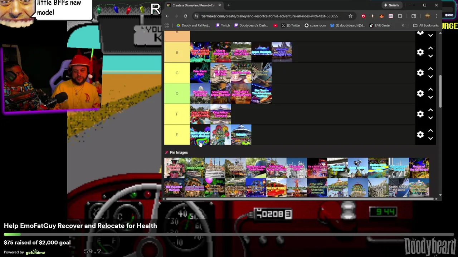This screenshot has height=257, width=458.
Task: Select Autopia thumbnail in tier E
Action: pyautogui.click(x=241, y=135)
